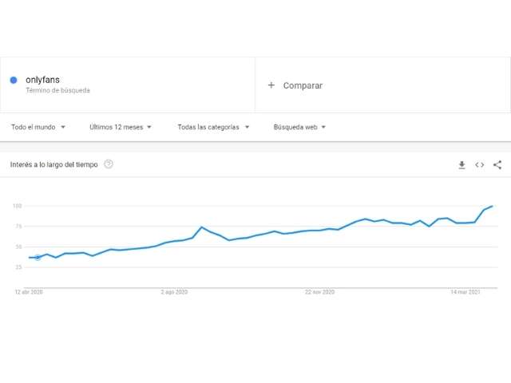Viewport: 511px width, 383px height.
Task: Click the 100 value on the y-axis
Action: tap(16, 206)
